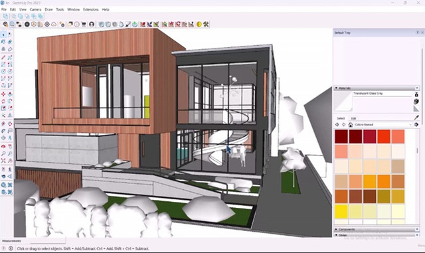Click the cloud icon in top toolbar
Viewport: 425px width, 253px height.
(x=54, y=25)
